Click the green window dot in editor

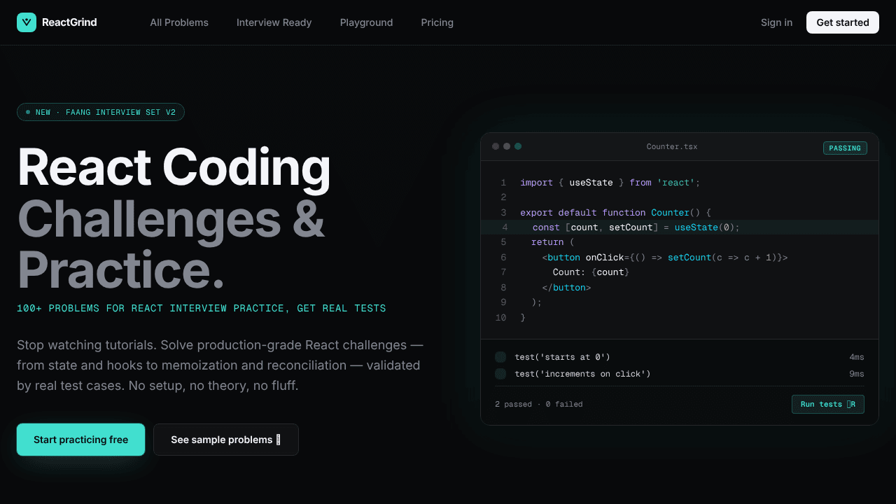coord(518,146)
